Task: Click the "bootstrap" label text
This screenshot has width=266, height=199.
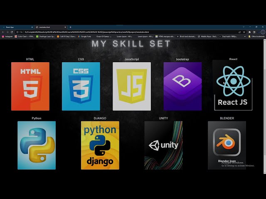Action: coord(182,59)
